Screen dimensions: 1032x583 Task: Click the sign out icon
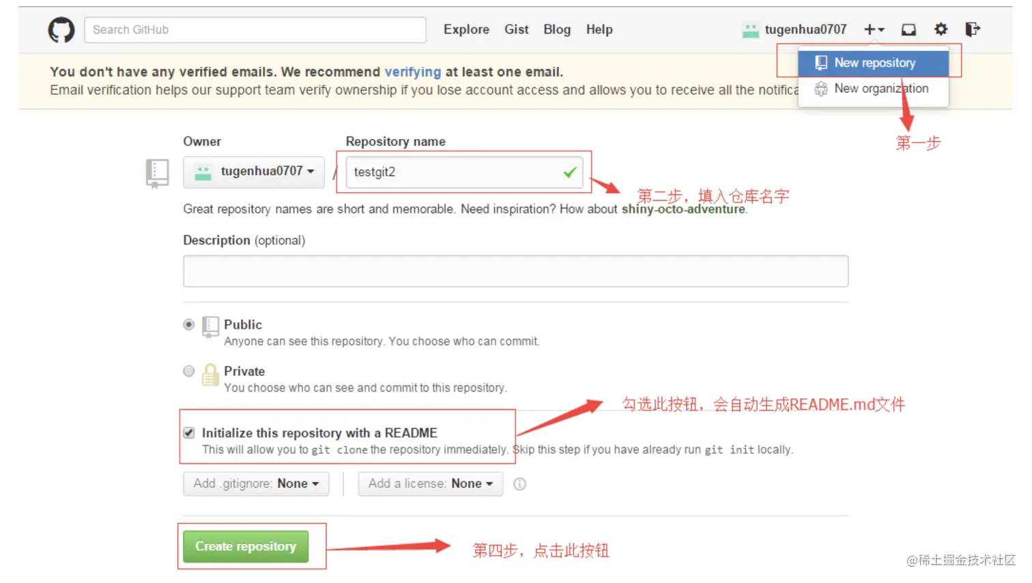point(973,29)
